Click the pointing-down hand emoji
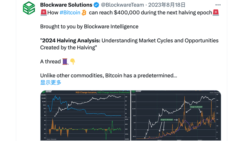Screen dimensions: 235x141 (x=72, y=62)
